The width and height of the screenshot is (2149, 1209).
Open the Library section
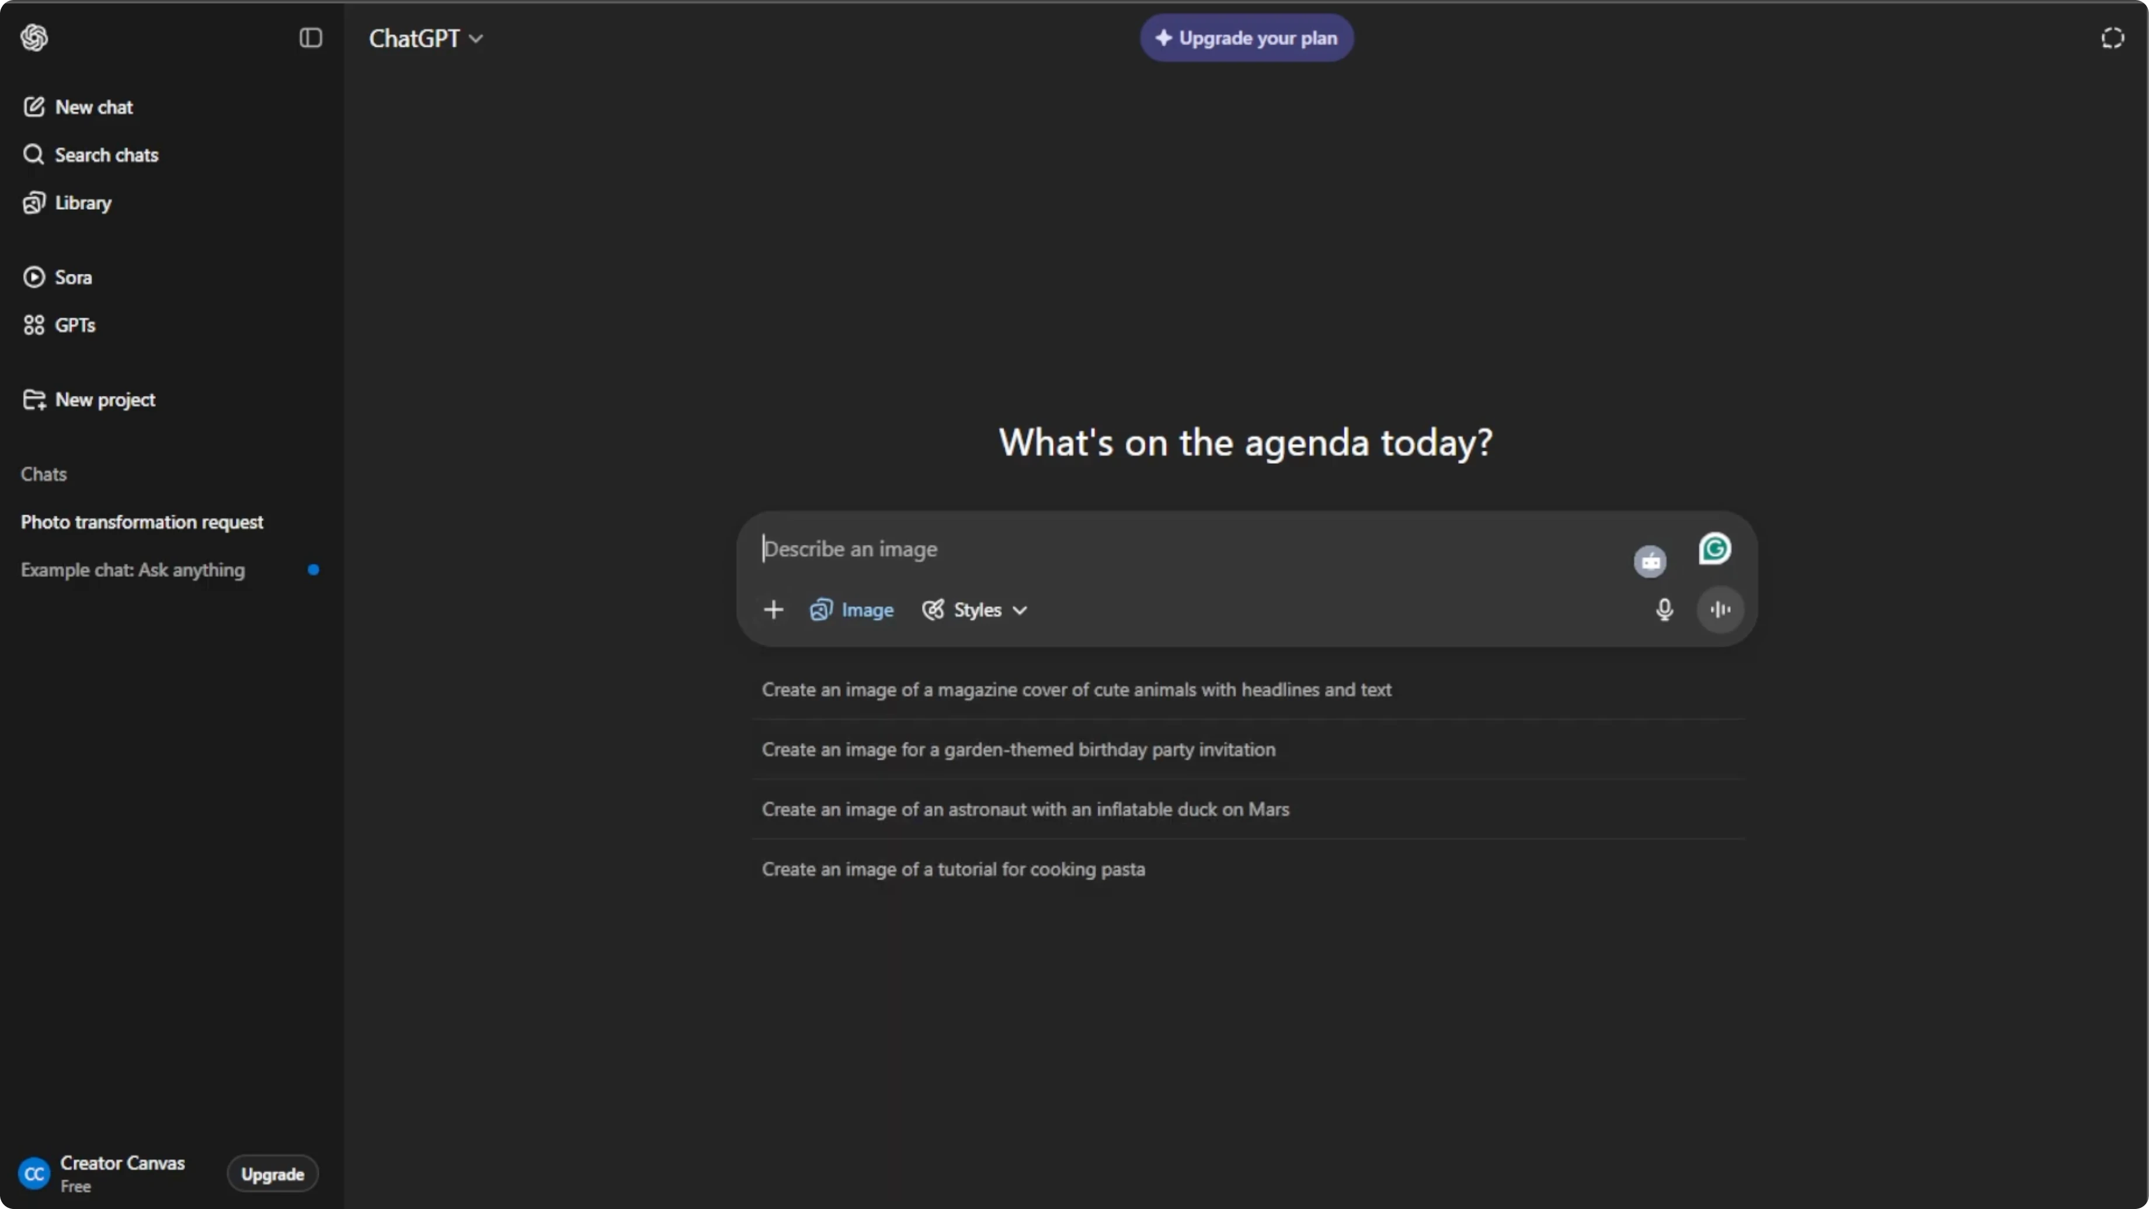(x=171, y=203)
